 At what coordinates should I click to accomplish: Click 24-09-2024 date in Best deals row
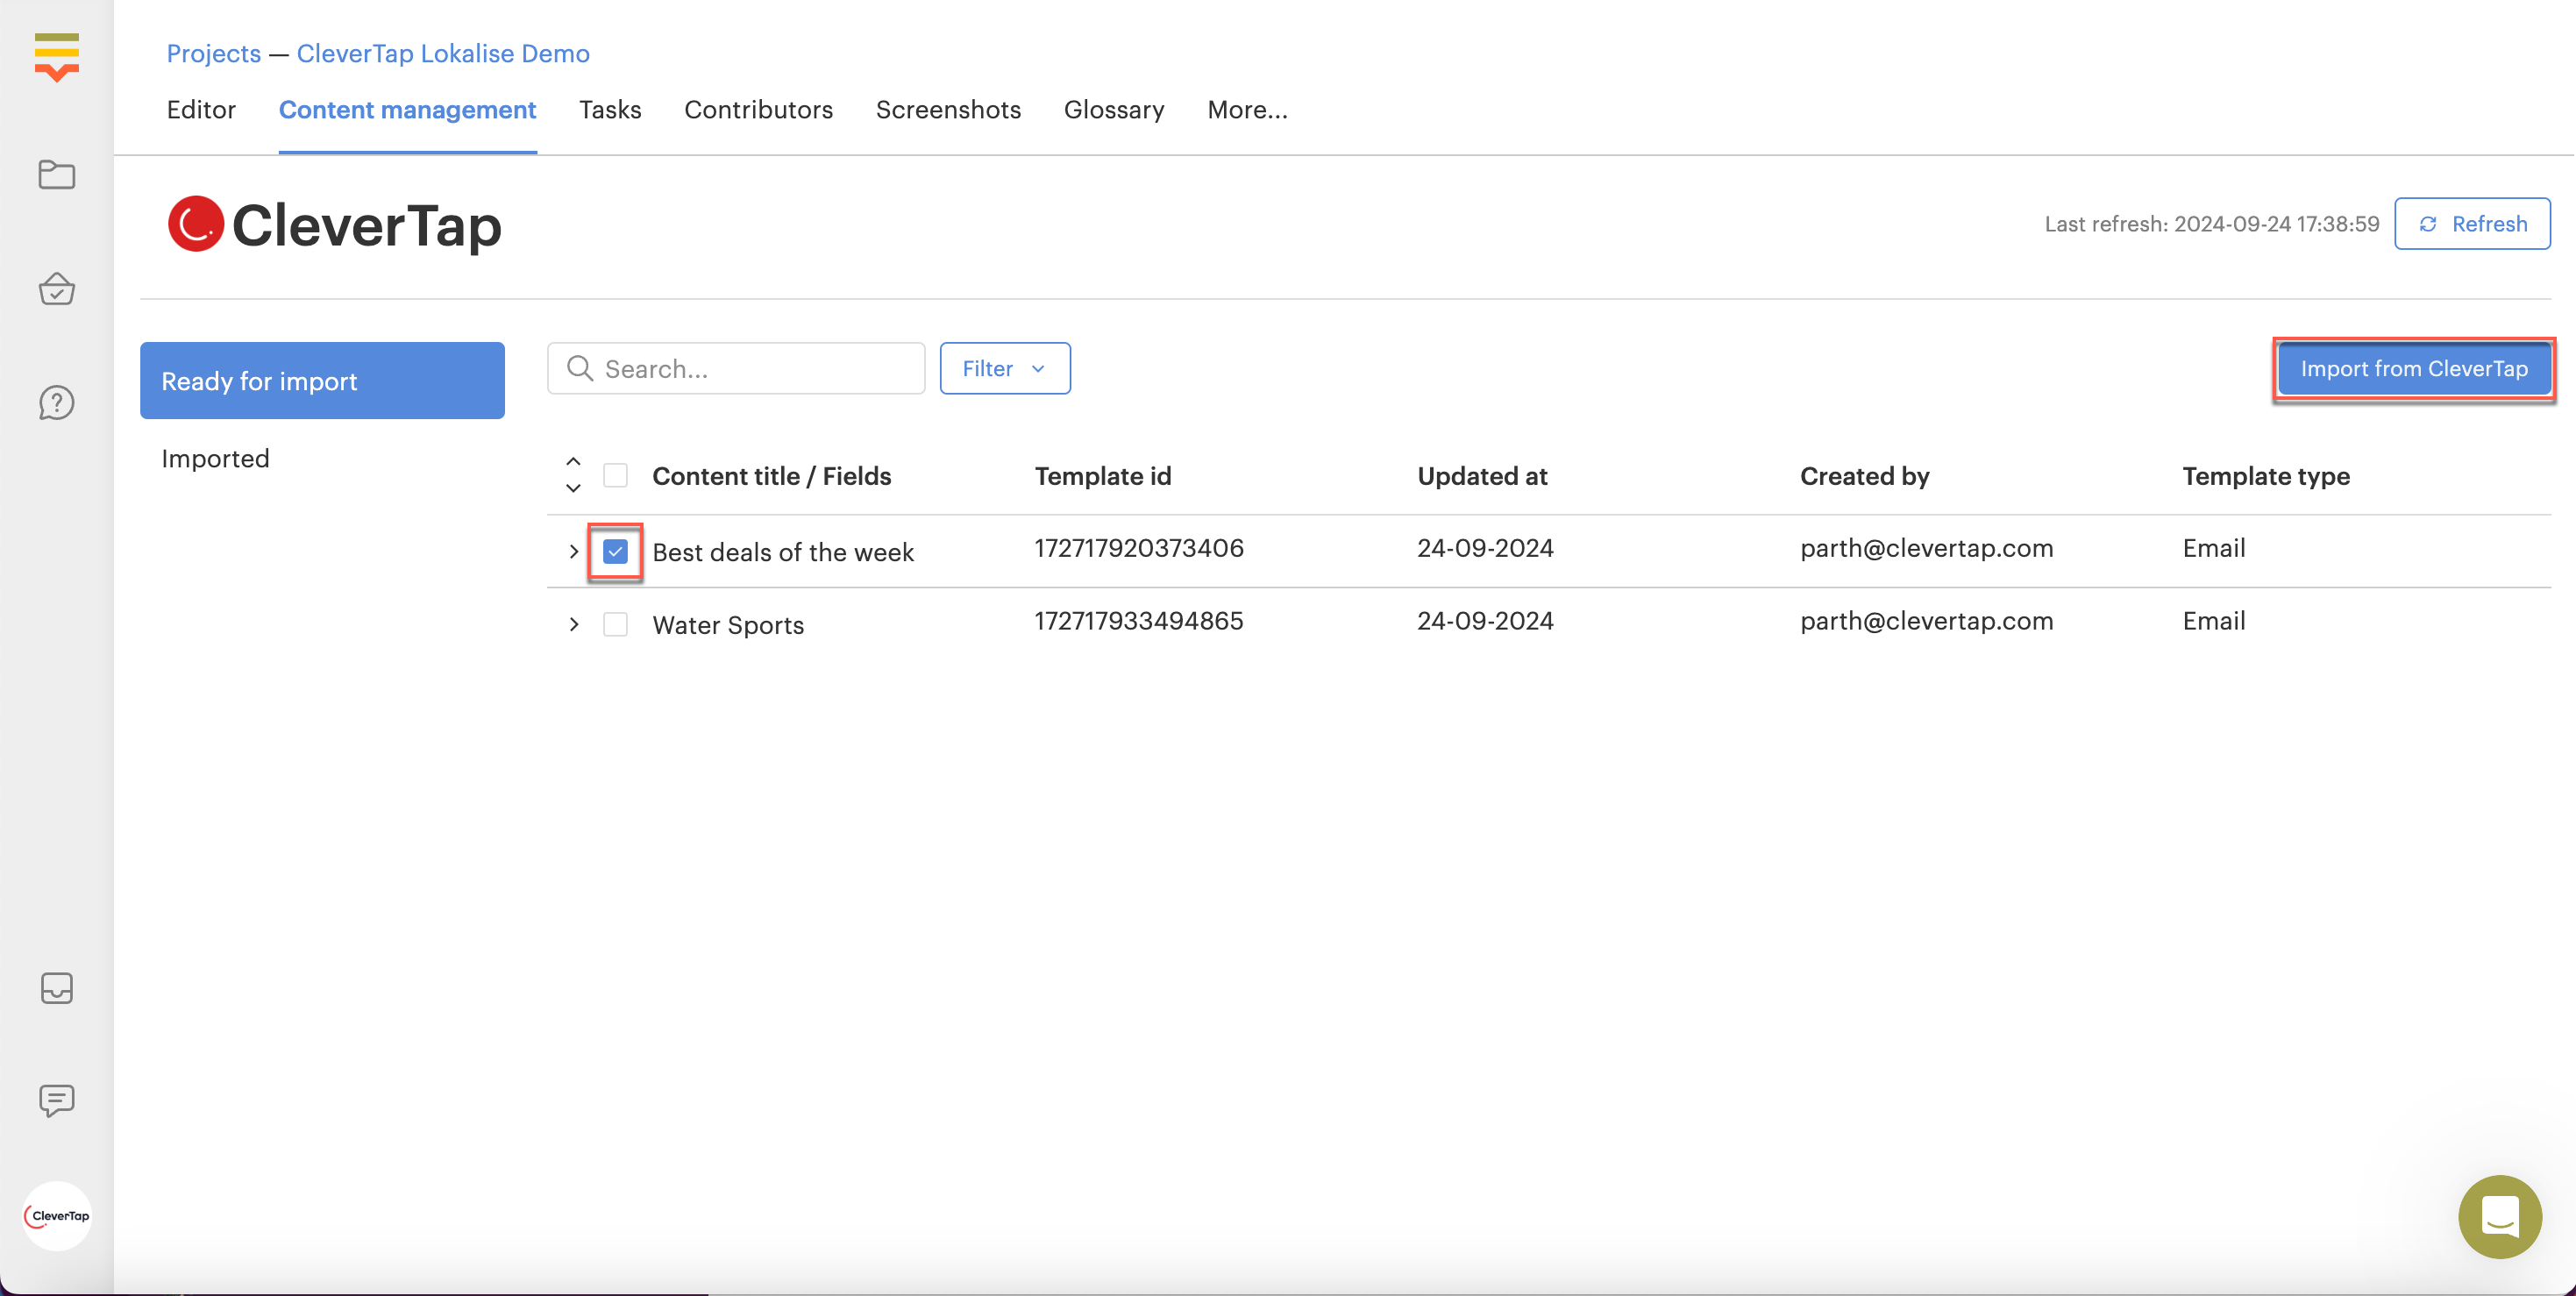point(1485,547)
